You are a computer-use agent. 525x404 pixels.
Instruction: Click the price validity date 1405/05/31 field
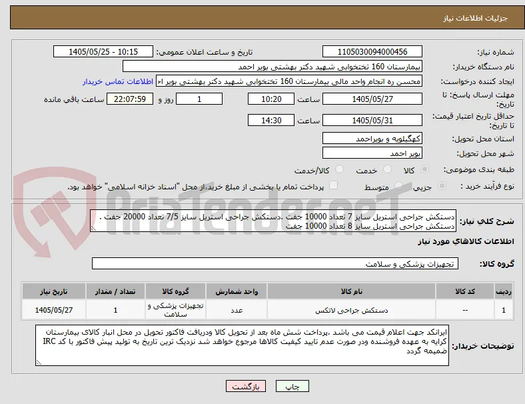(x=372, y=120)
